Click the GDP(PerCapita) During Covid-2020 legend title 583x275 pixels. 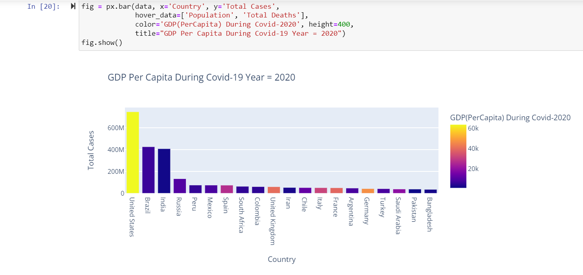511,117
